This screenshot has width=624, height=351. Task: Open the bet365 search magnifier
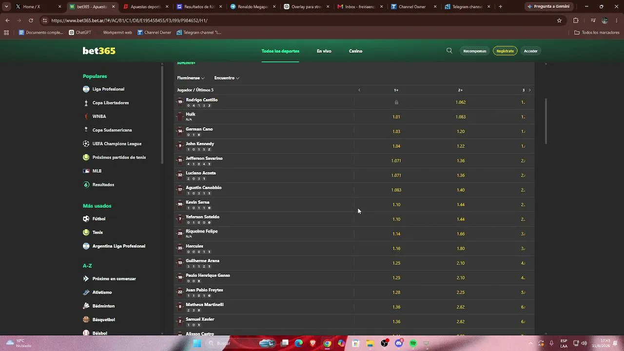coord(449,51)
